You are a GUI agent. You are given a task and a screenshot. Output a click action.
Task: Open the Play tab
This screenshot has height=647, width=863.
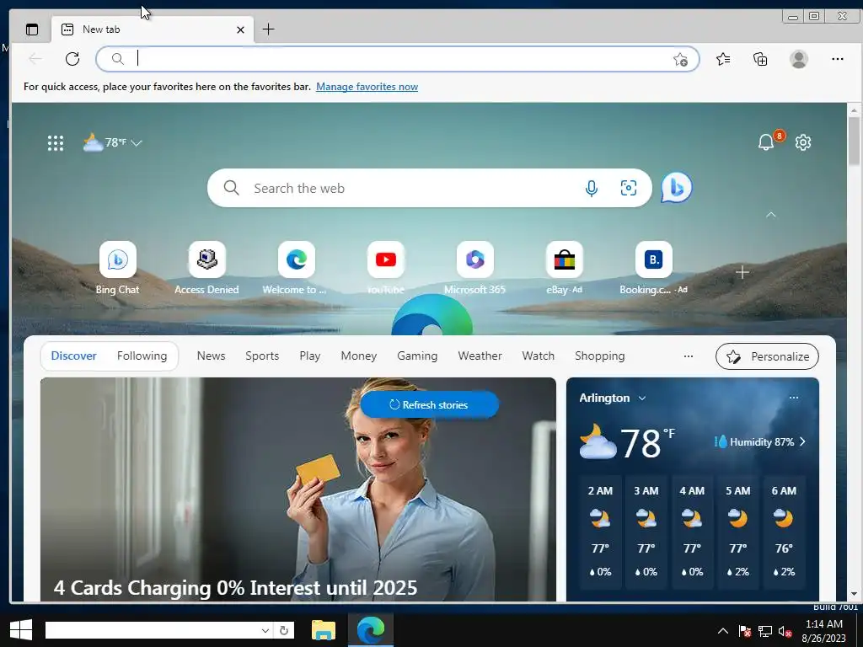310,356
